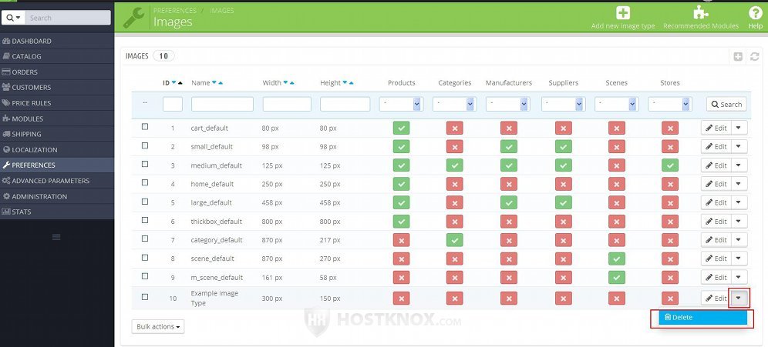This screenshot has height=347, width=768.
Task: Collapse action arrow for Example Image Type row
Action: (x=739, y=298)
